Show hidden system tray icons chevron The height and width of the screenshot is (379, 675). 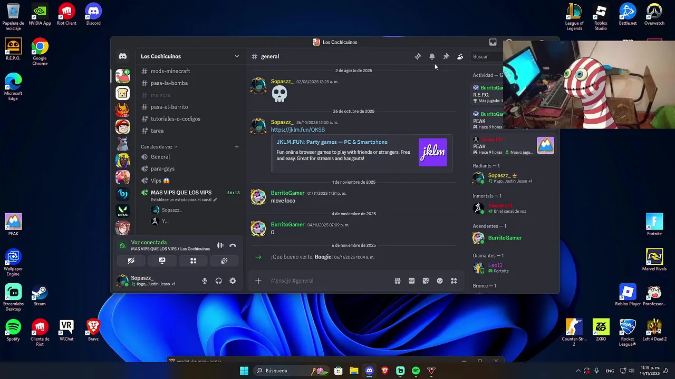[578, 371]
